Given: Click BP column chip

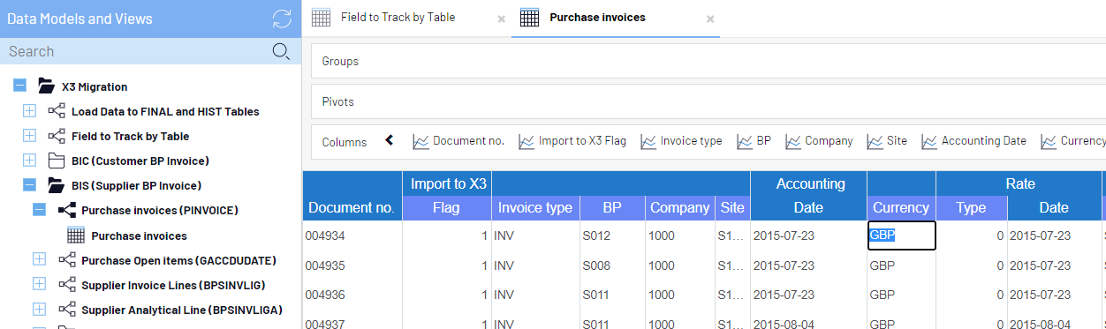Looking at the screenshot, I should [x=754, y=140].
